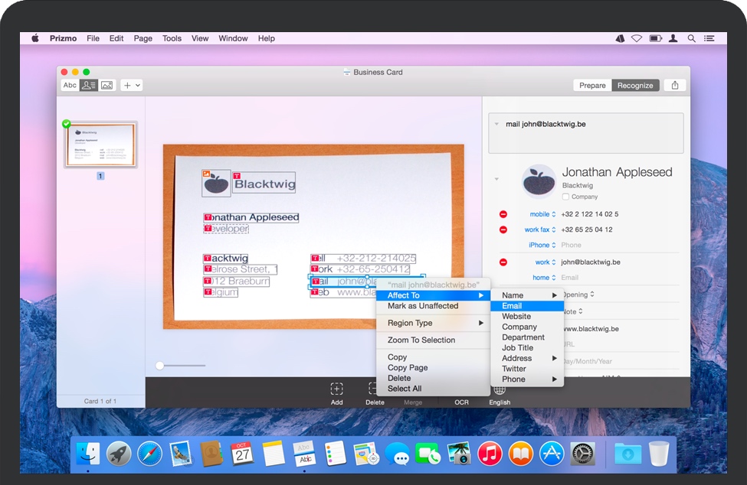The image size is (747, 485).
Task: Remove the mobile number with the red minus
Action: click(x=503, y=213)
